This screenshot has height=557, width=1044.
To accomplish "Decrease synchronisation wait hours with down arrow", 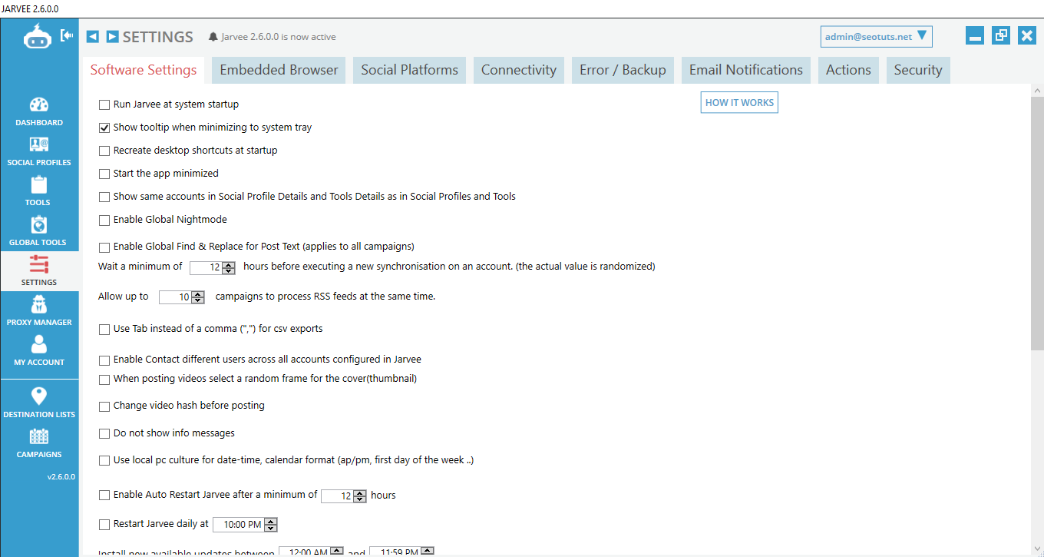I will point(229,271).
